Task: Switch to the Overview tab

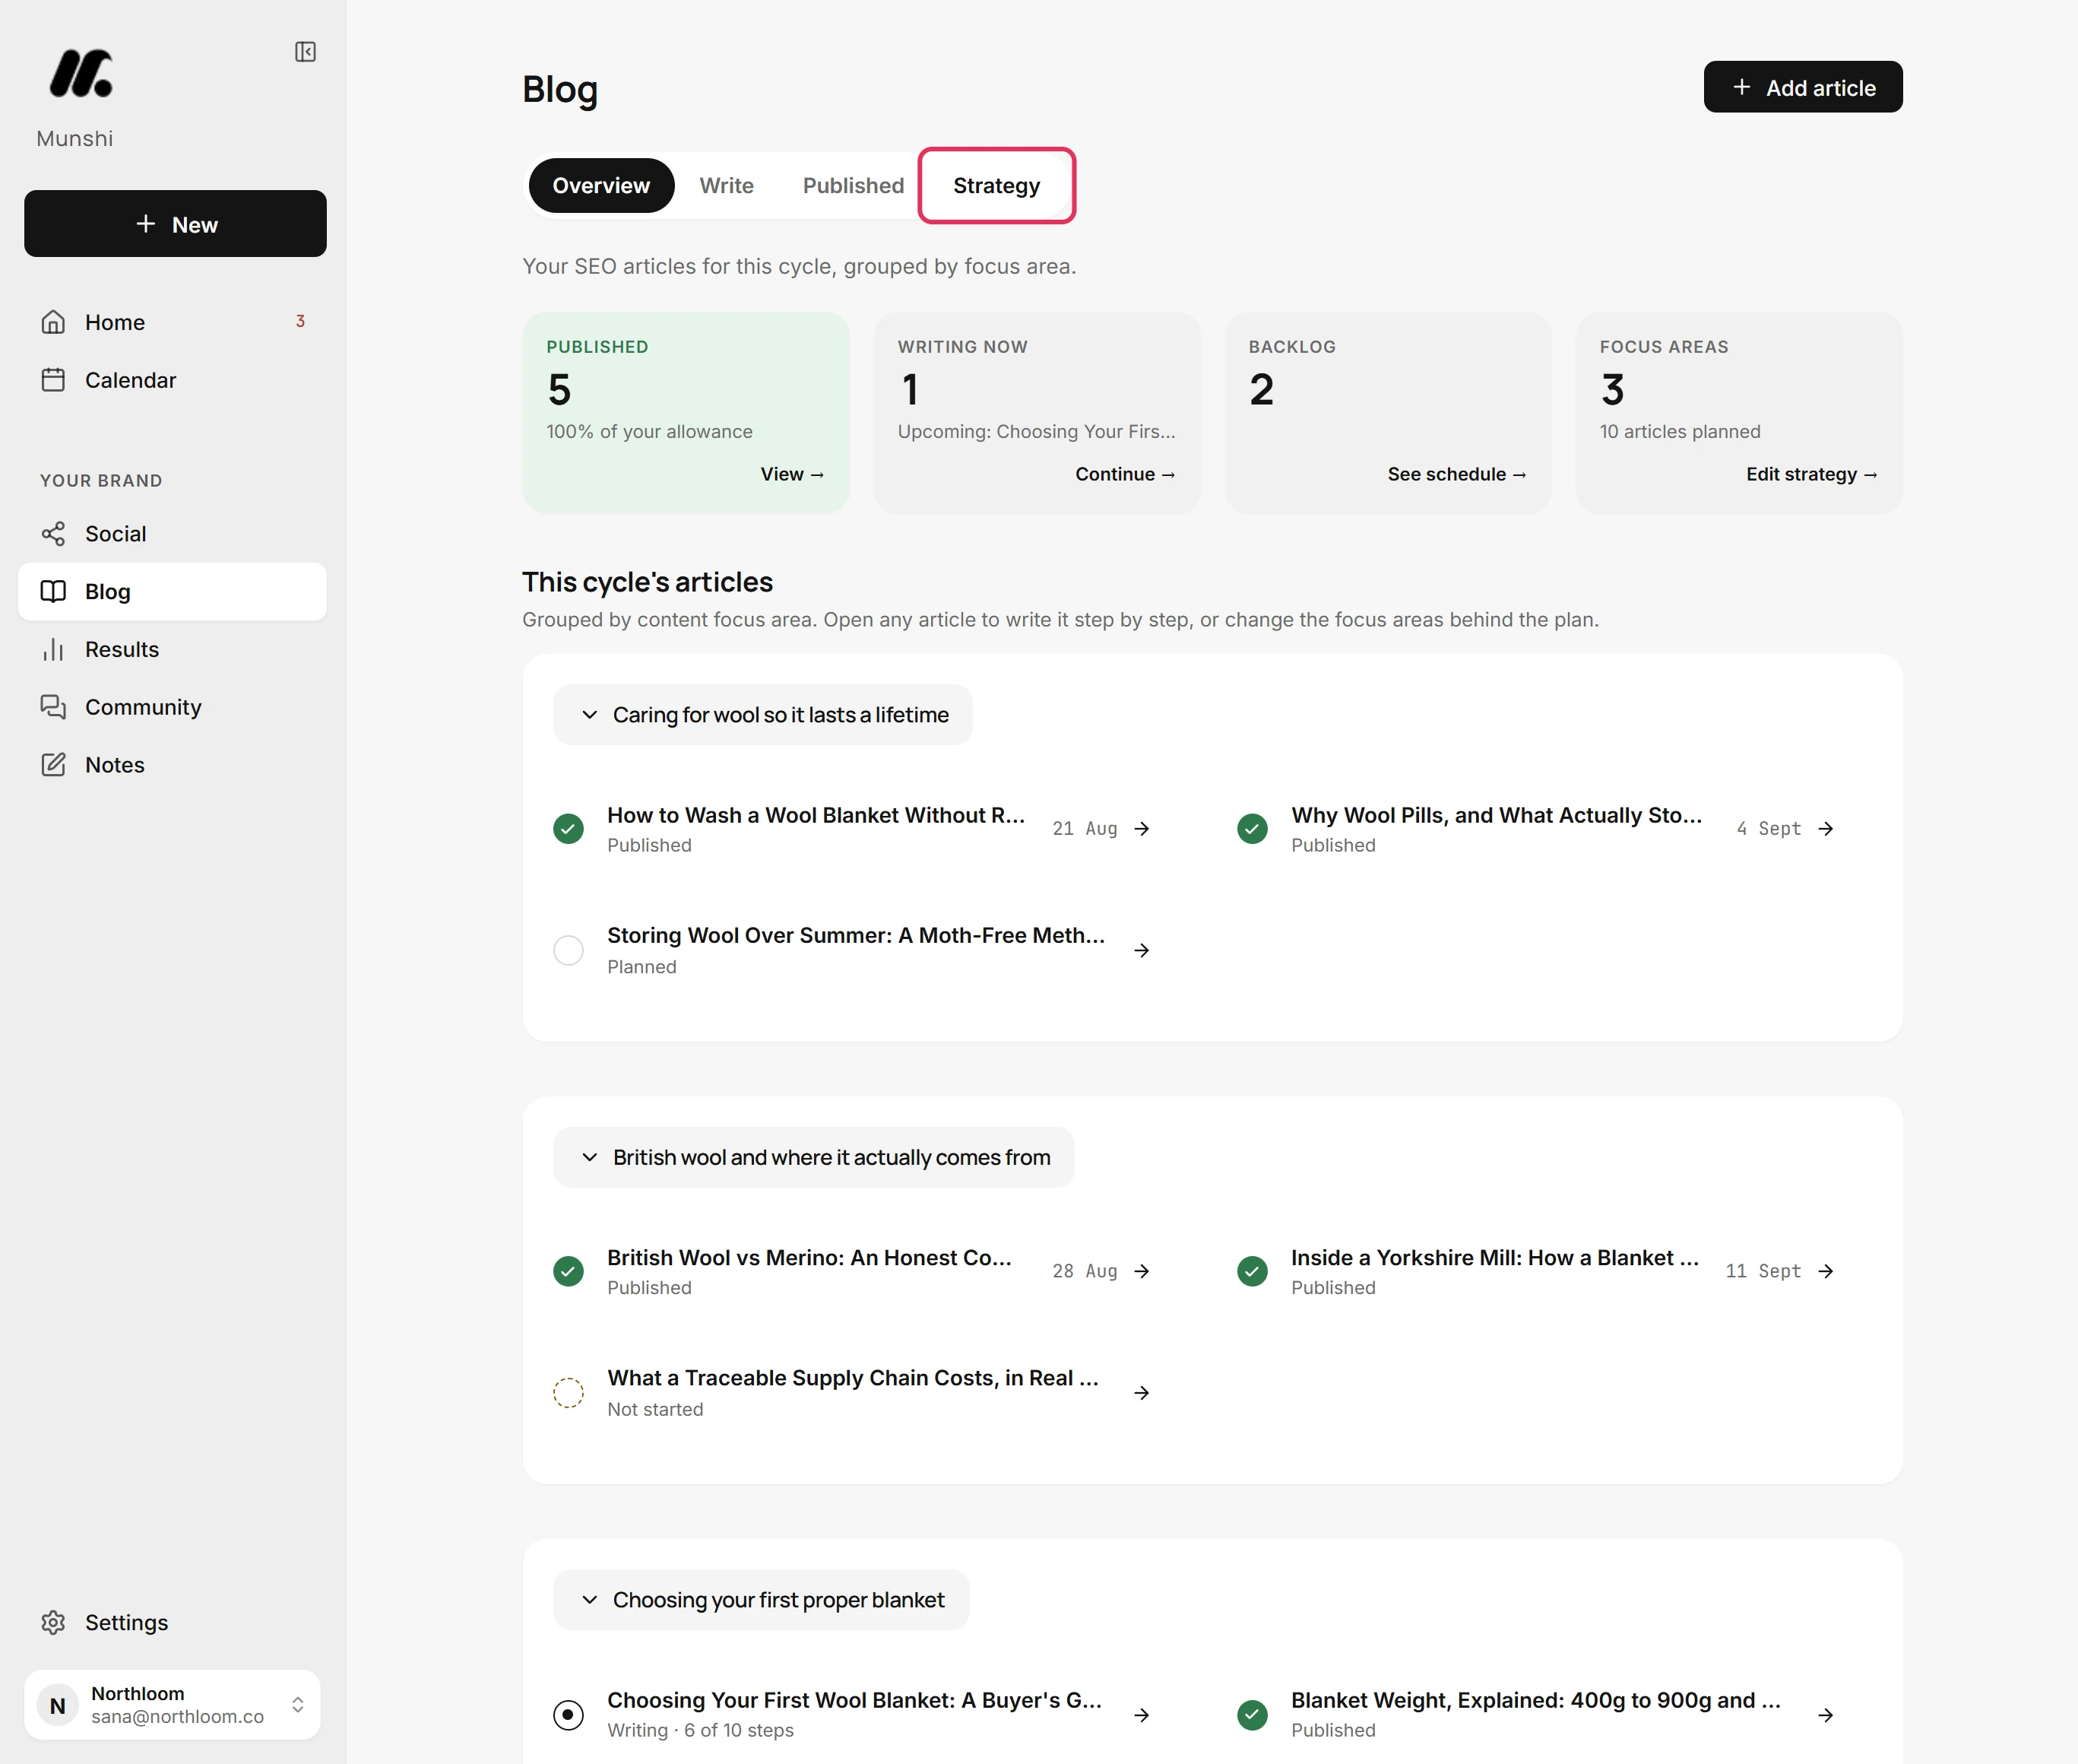Action: click(x=602, y=186)
